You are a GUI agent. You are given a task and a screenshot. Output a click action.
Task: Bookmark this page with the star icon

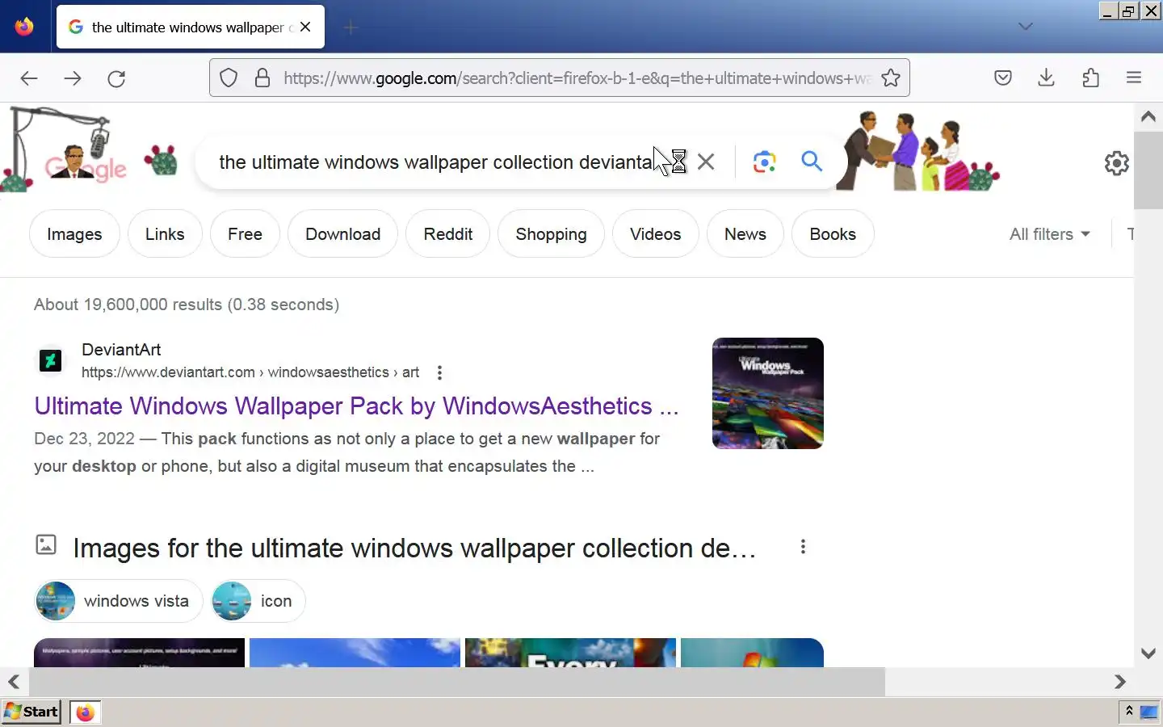point(891,78)
